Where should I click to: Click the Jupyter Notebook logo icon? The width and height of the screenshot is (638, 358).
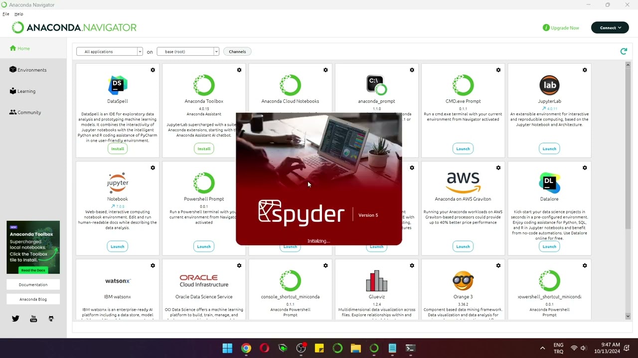tap(118, 183)
